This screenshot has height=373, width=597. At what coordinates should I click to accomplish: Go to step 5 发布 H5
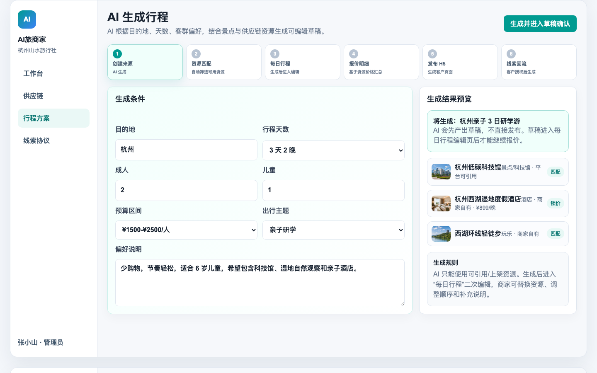(x=460, y=62)
